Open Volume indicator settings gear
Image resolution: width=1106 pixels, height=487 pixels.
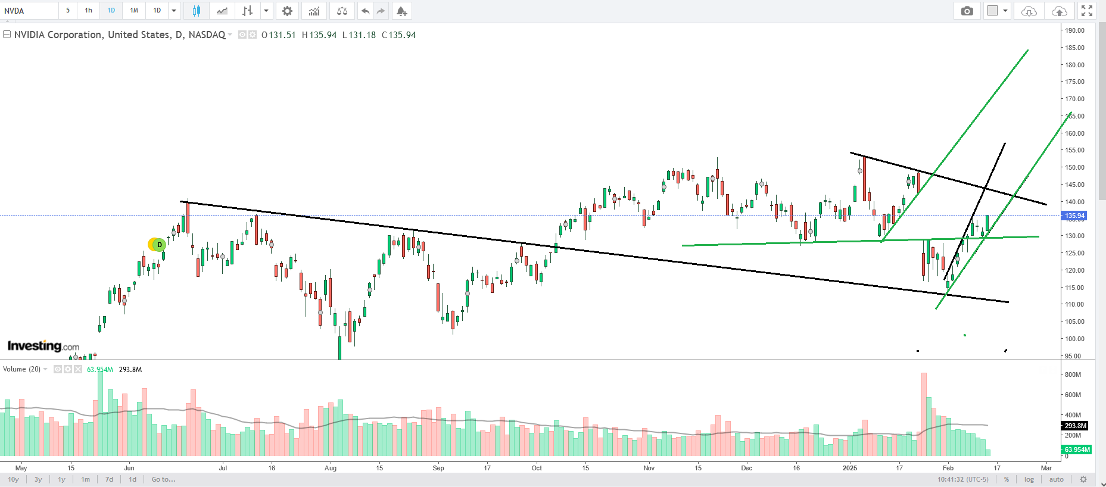68,369
